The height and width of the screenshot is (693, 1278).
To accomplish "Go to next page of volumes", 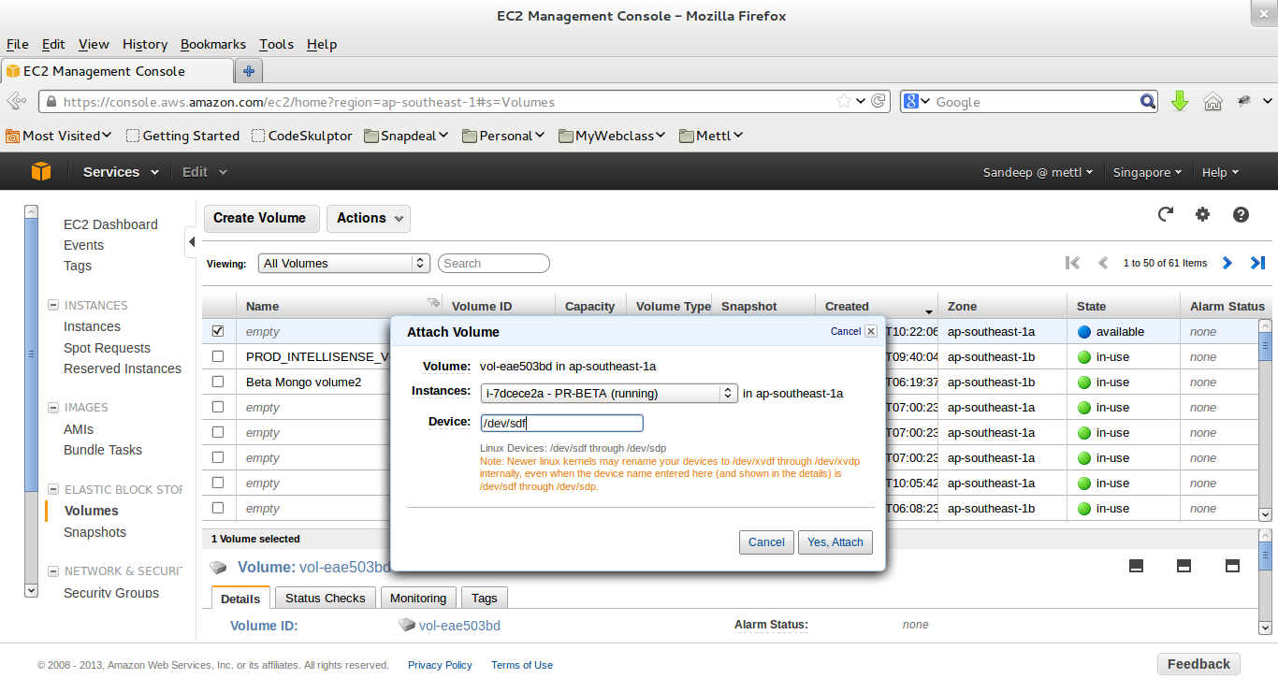I will (x=1227, y=263).
